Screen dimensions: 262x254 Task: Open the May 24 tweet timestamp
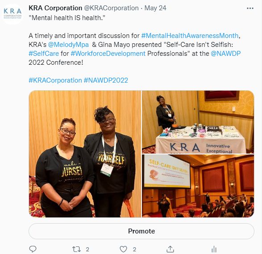pyautogui.click(x=155, y=8)
